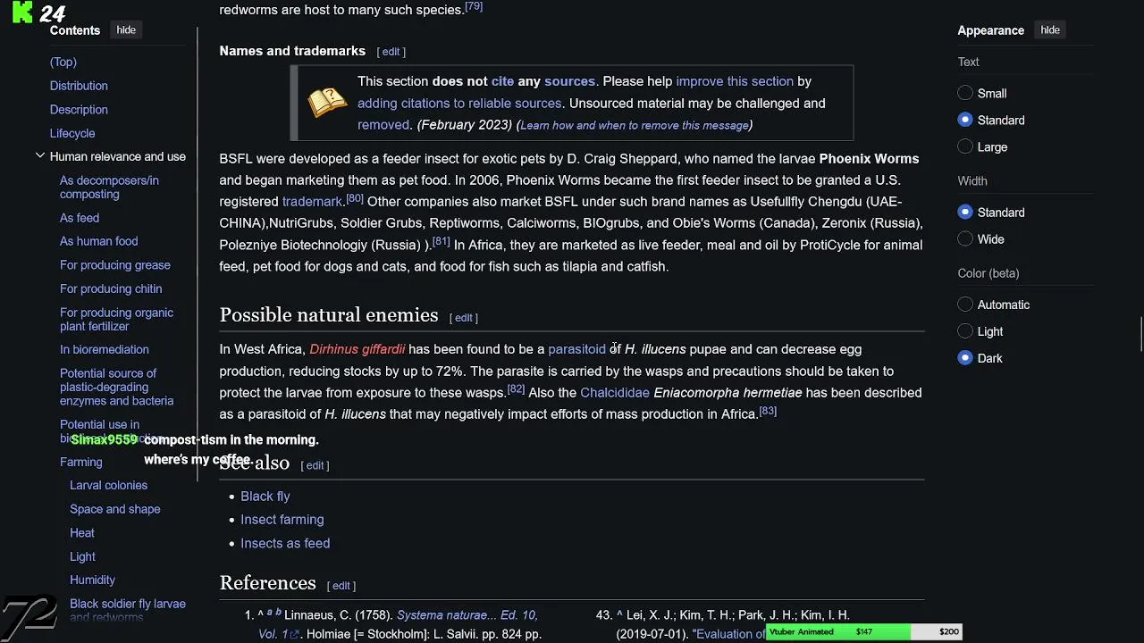Edit the Names and trademarks section
1144x643 pixels.
(391, 52)
